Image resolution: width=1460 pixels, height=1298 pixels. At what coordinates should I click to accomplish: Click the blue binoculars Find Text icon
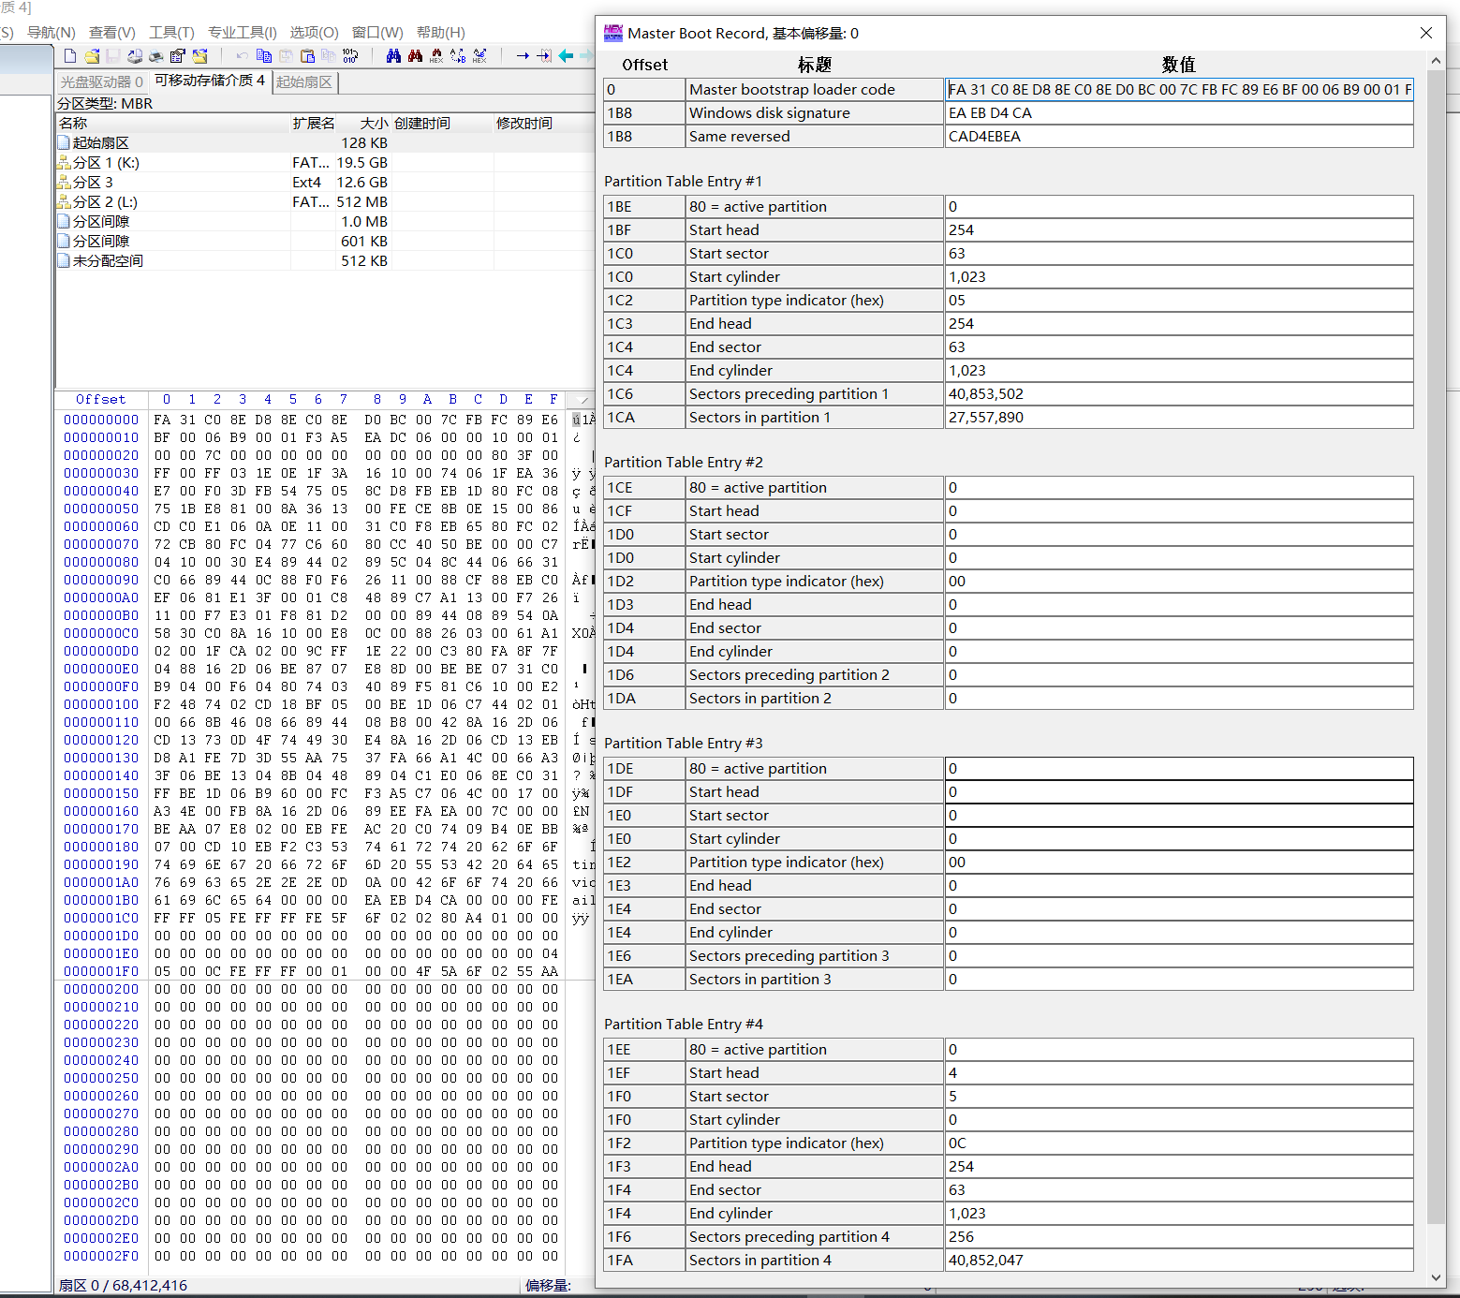[x=393, y=56]
